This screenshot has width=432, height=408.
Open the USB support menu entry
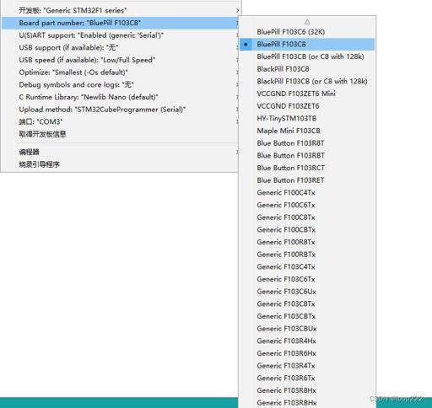(x=121, y=47)
